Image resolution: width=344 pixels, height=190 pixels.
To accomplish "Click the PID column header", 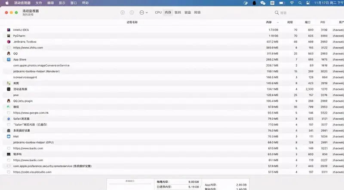I will [322, 22].
